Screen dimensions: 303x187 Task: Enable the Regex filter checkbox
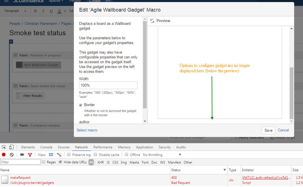43,162
